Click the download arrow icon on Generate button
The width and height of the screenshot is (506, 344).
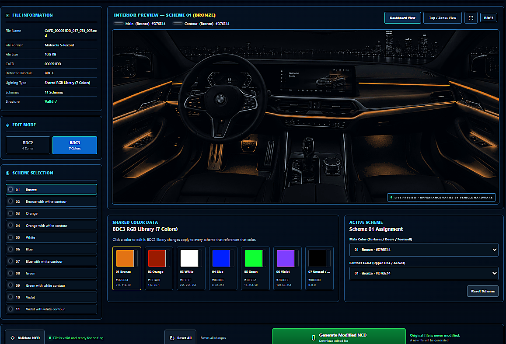coord(313,337)
